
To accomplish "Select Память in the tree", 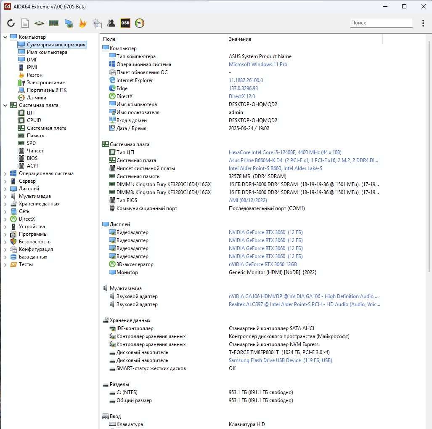I will [x=35, y=136].
